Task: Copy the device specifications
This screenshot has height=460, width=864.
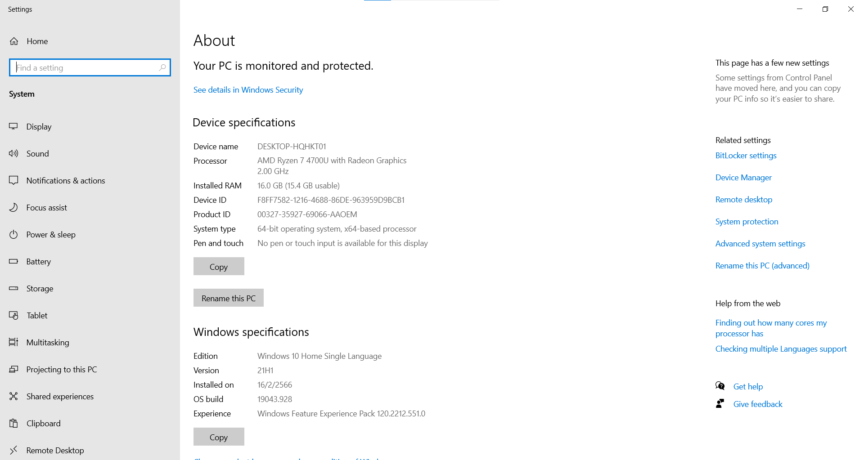Action: coord(219,266)
